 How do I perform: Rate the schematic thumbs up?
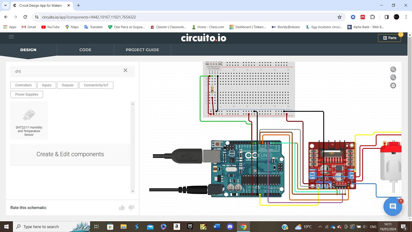click(x=122, y=207)
